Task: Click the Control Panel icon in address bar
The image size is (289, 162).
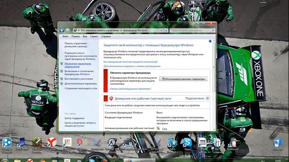Action: pos(75,30)
